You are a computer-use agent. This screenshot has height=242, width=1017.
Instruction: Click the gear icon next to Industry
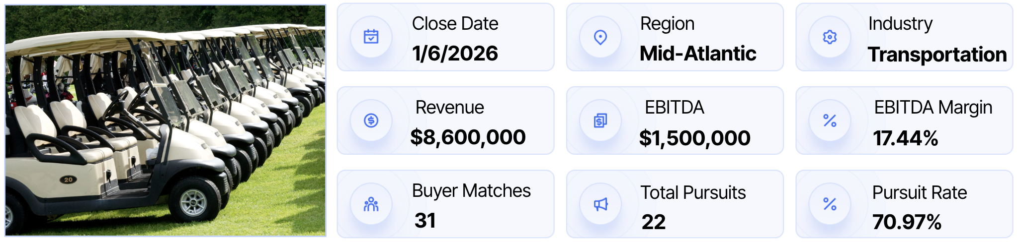[x=830, y=37]
